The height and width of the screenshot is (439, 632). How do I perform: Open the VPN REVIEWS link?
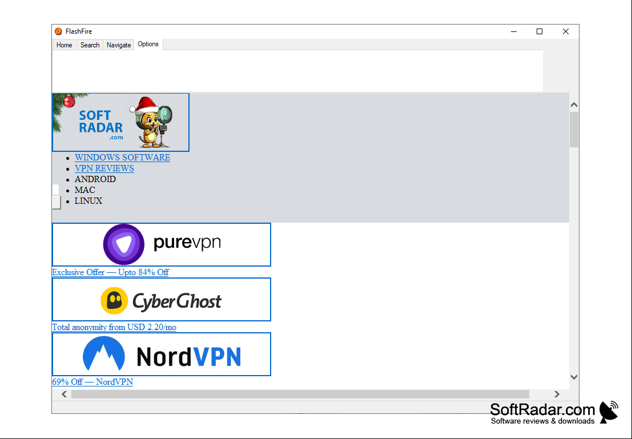(x=104, y=168)
